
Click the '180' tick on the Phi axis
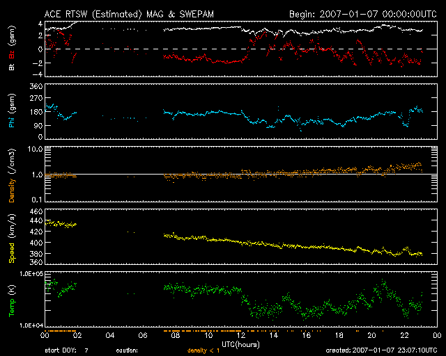click(36, 111)
